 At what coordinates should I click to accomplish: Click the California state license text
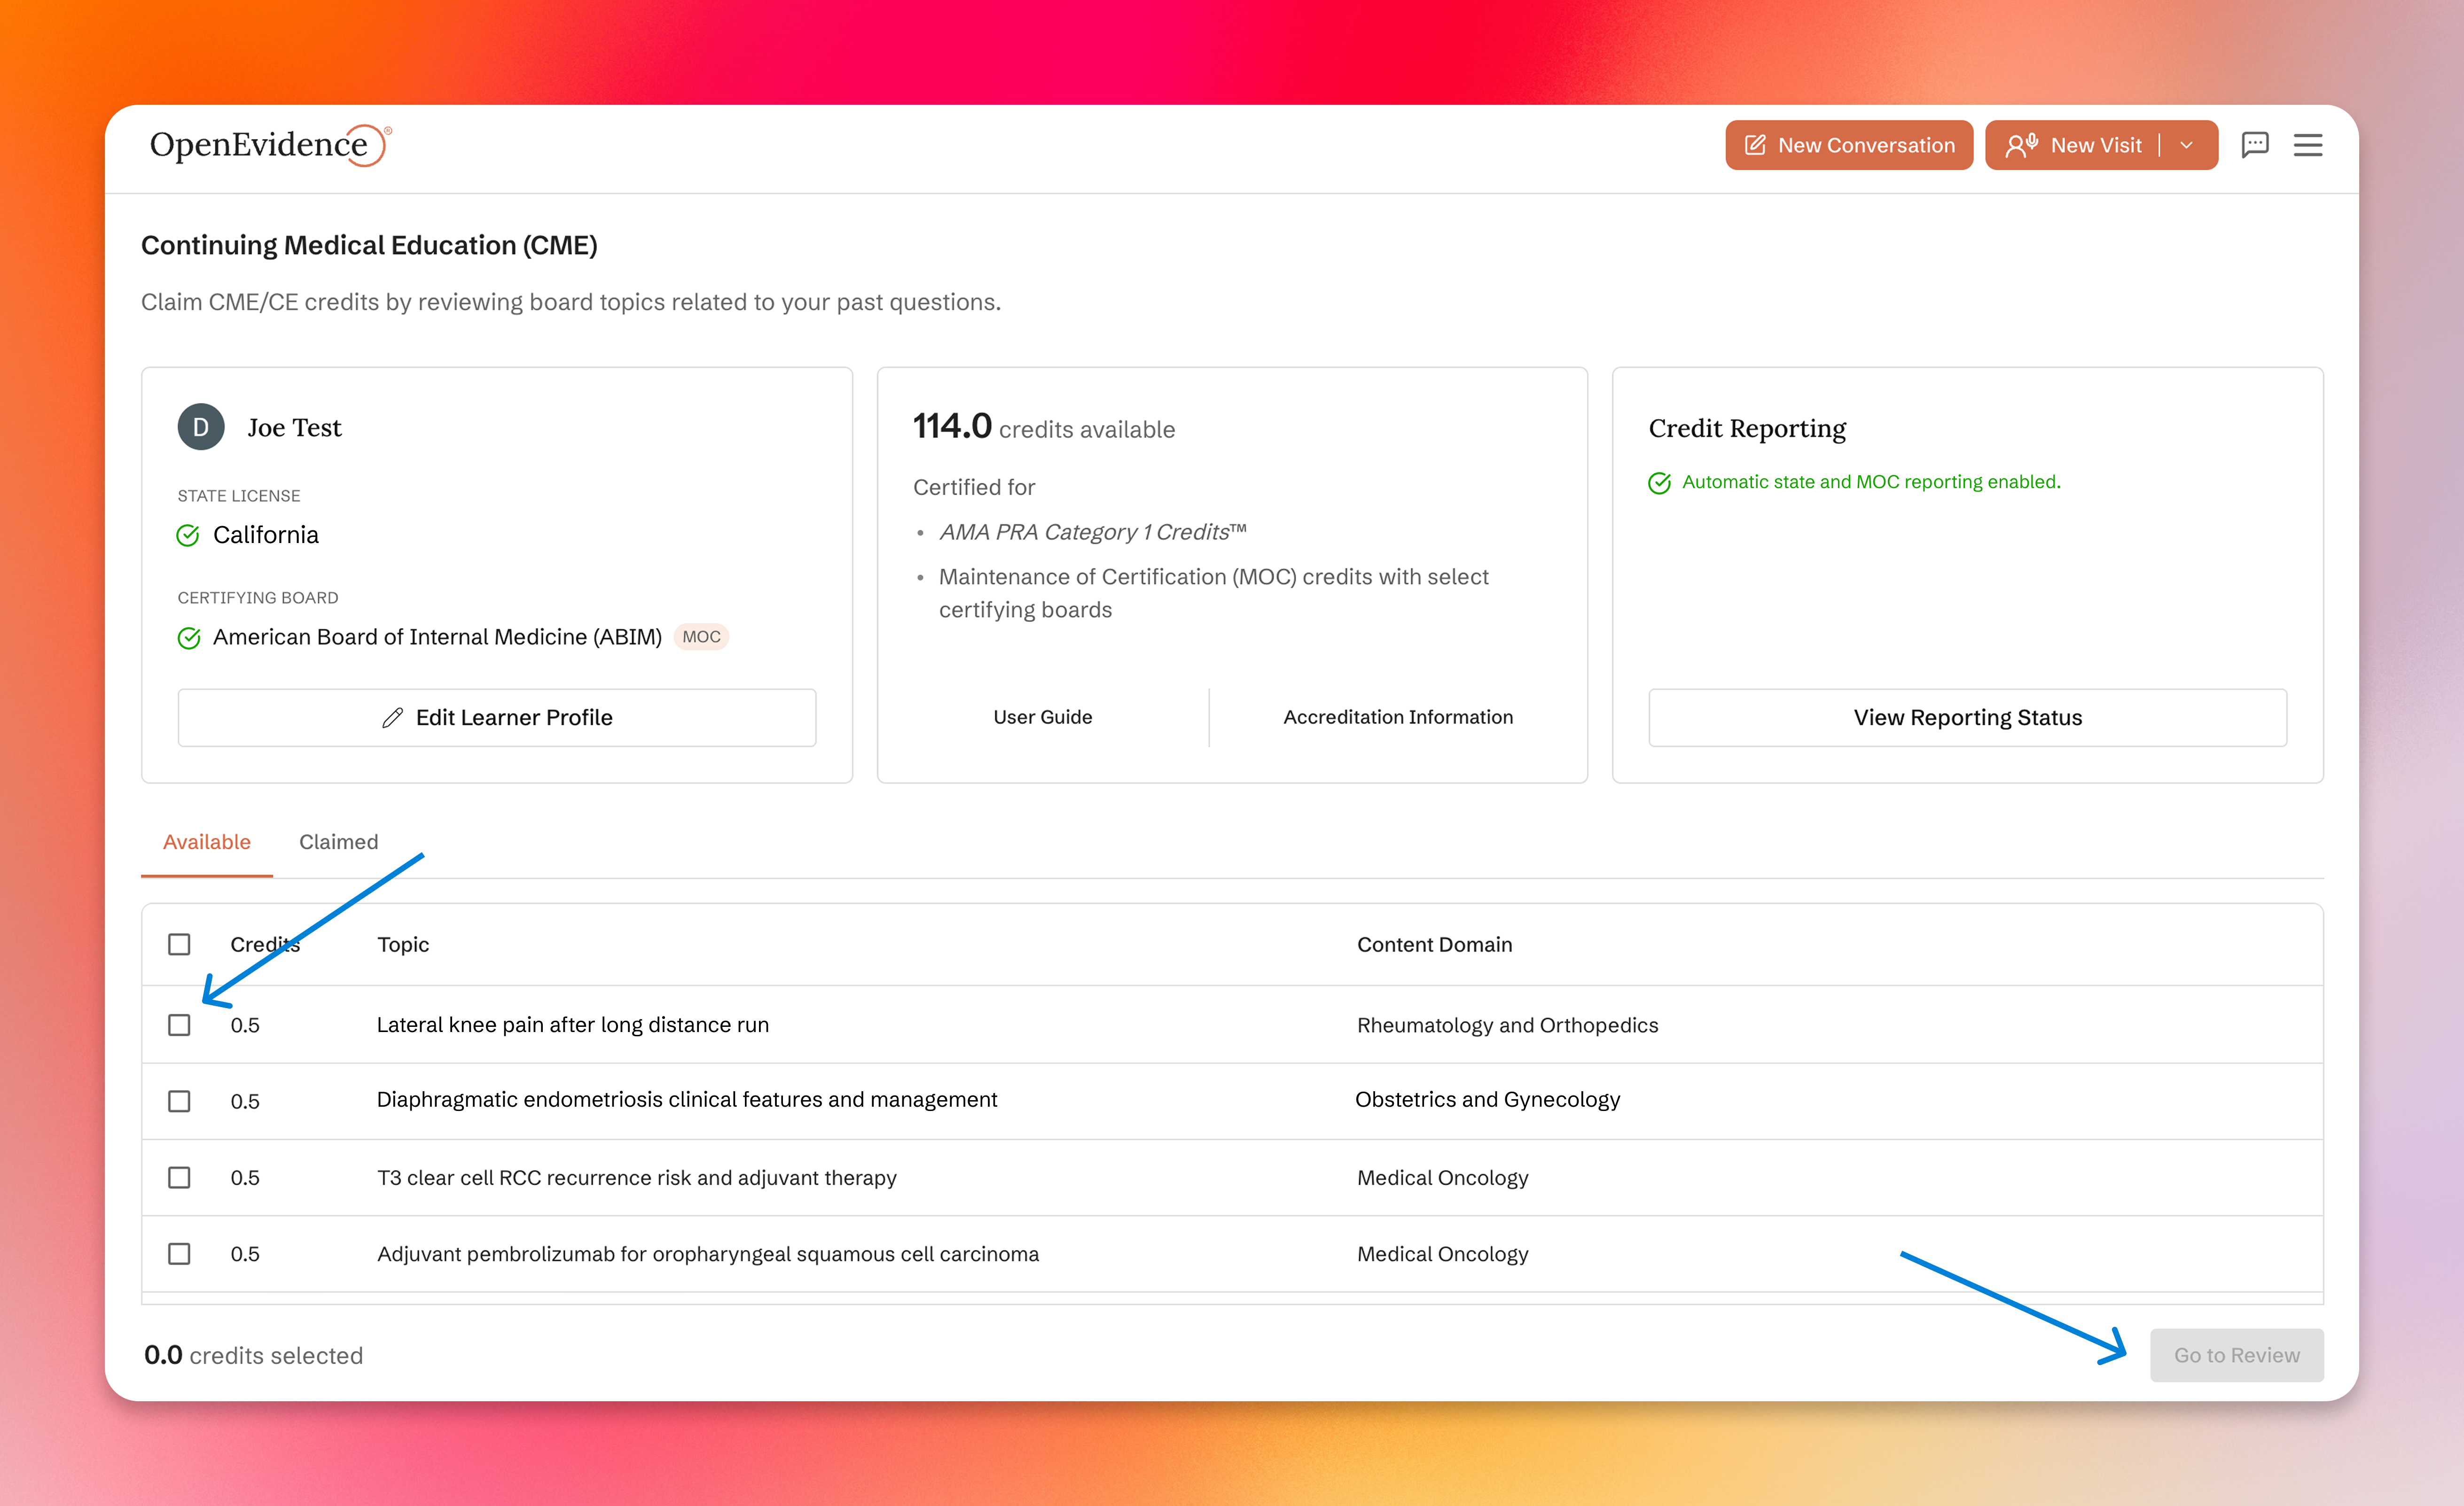tap(266, 535)
